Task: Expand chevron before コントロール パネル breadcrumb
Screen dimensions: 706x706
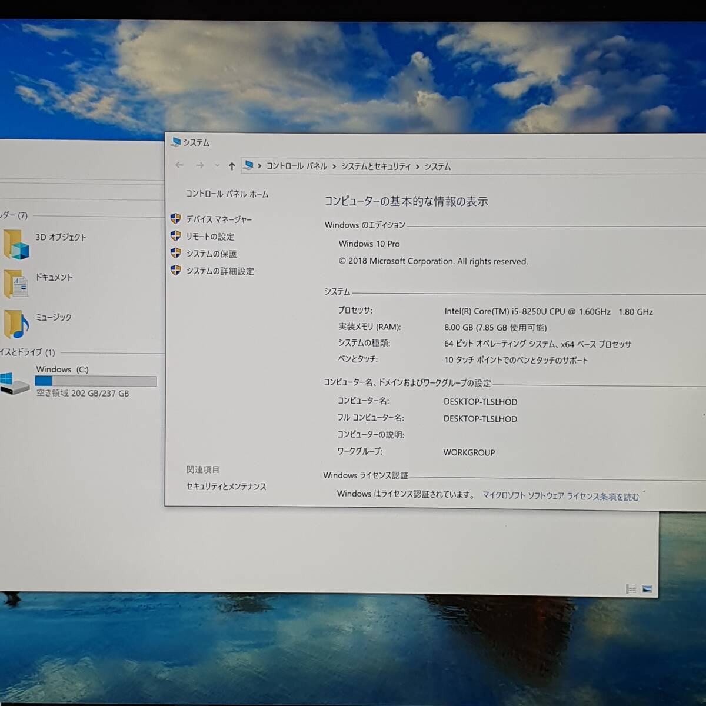Action: (259, 166)
